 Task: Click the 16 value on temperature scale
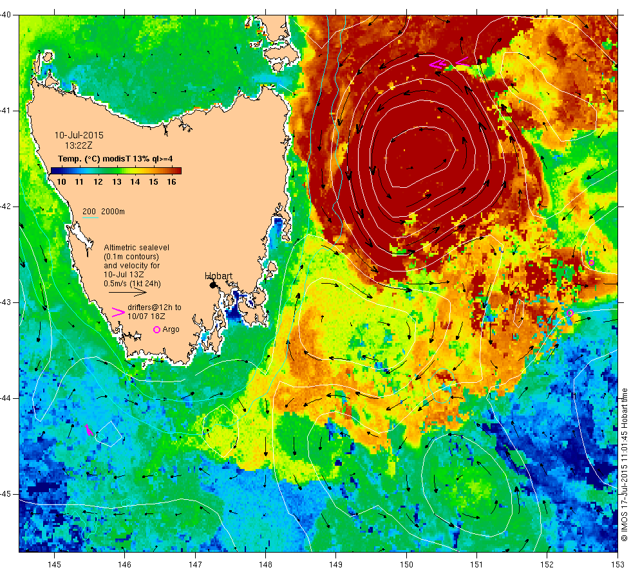pyautogui.click(x=172, y=181)
